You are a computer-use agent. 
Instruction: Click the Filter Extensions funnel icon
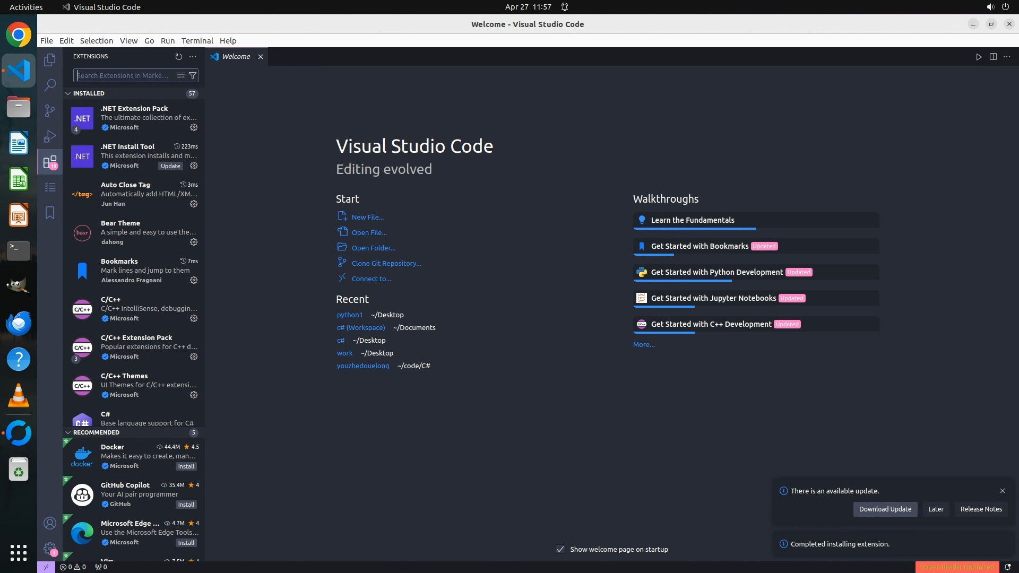[193, 75]
